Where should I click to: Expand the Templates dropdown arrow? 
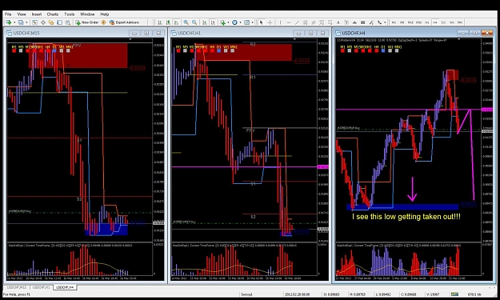coord(253,22)
